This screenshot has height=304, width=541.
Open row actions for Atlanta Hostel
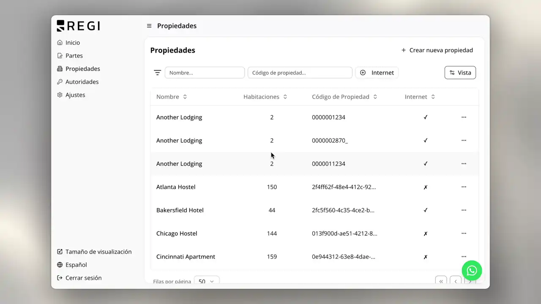point(464,187)
